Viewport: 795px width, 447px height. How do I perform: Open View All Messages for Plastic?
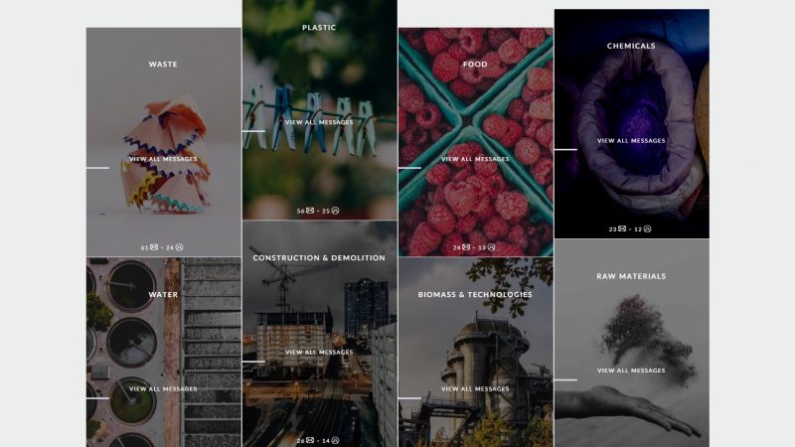tap(319, 122)
